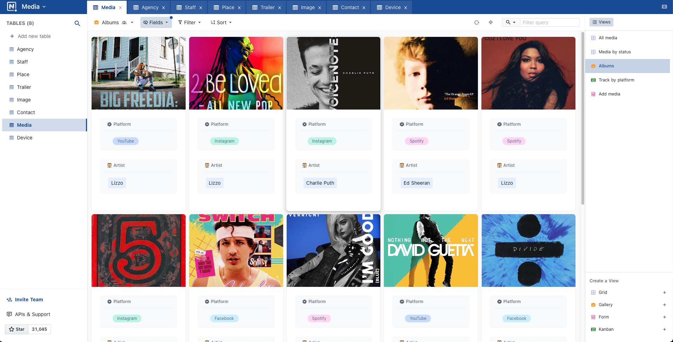The image size is (673, 342).
Task: Open the David Guetta album cover
Action: 431,250
